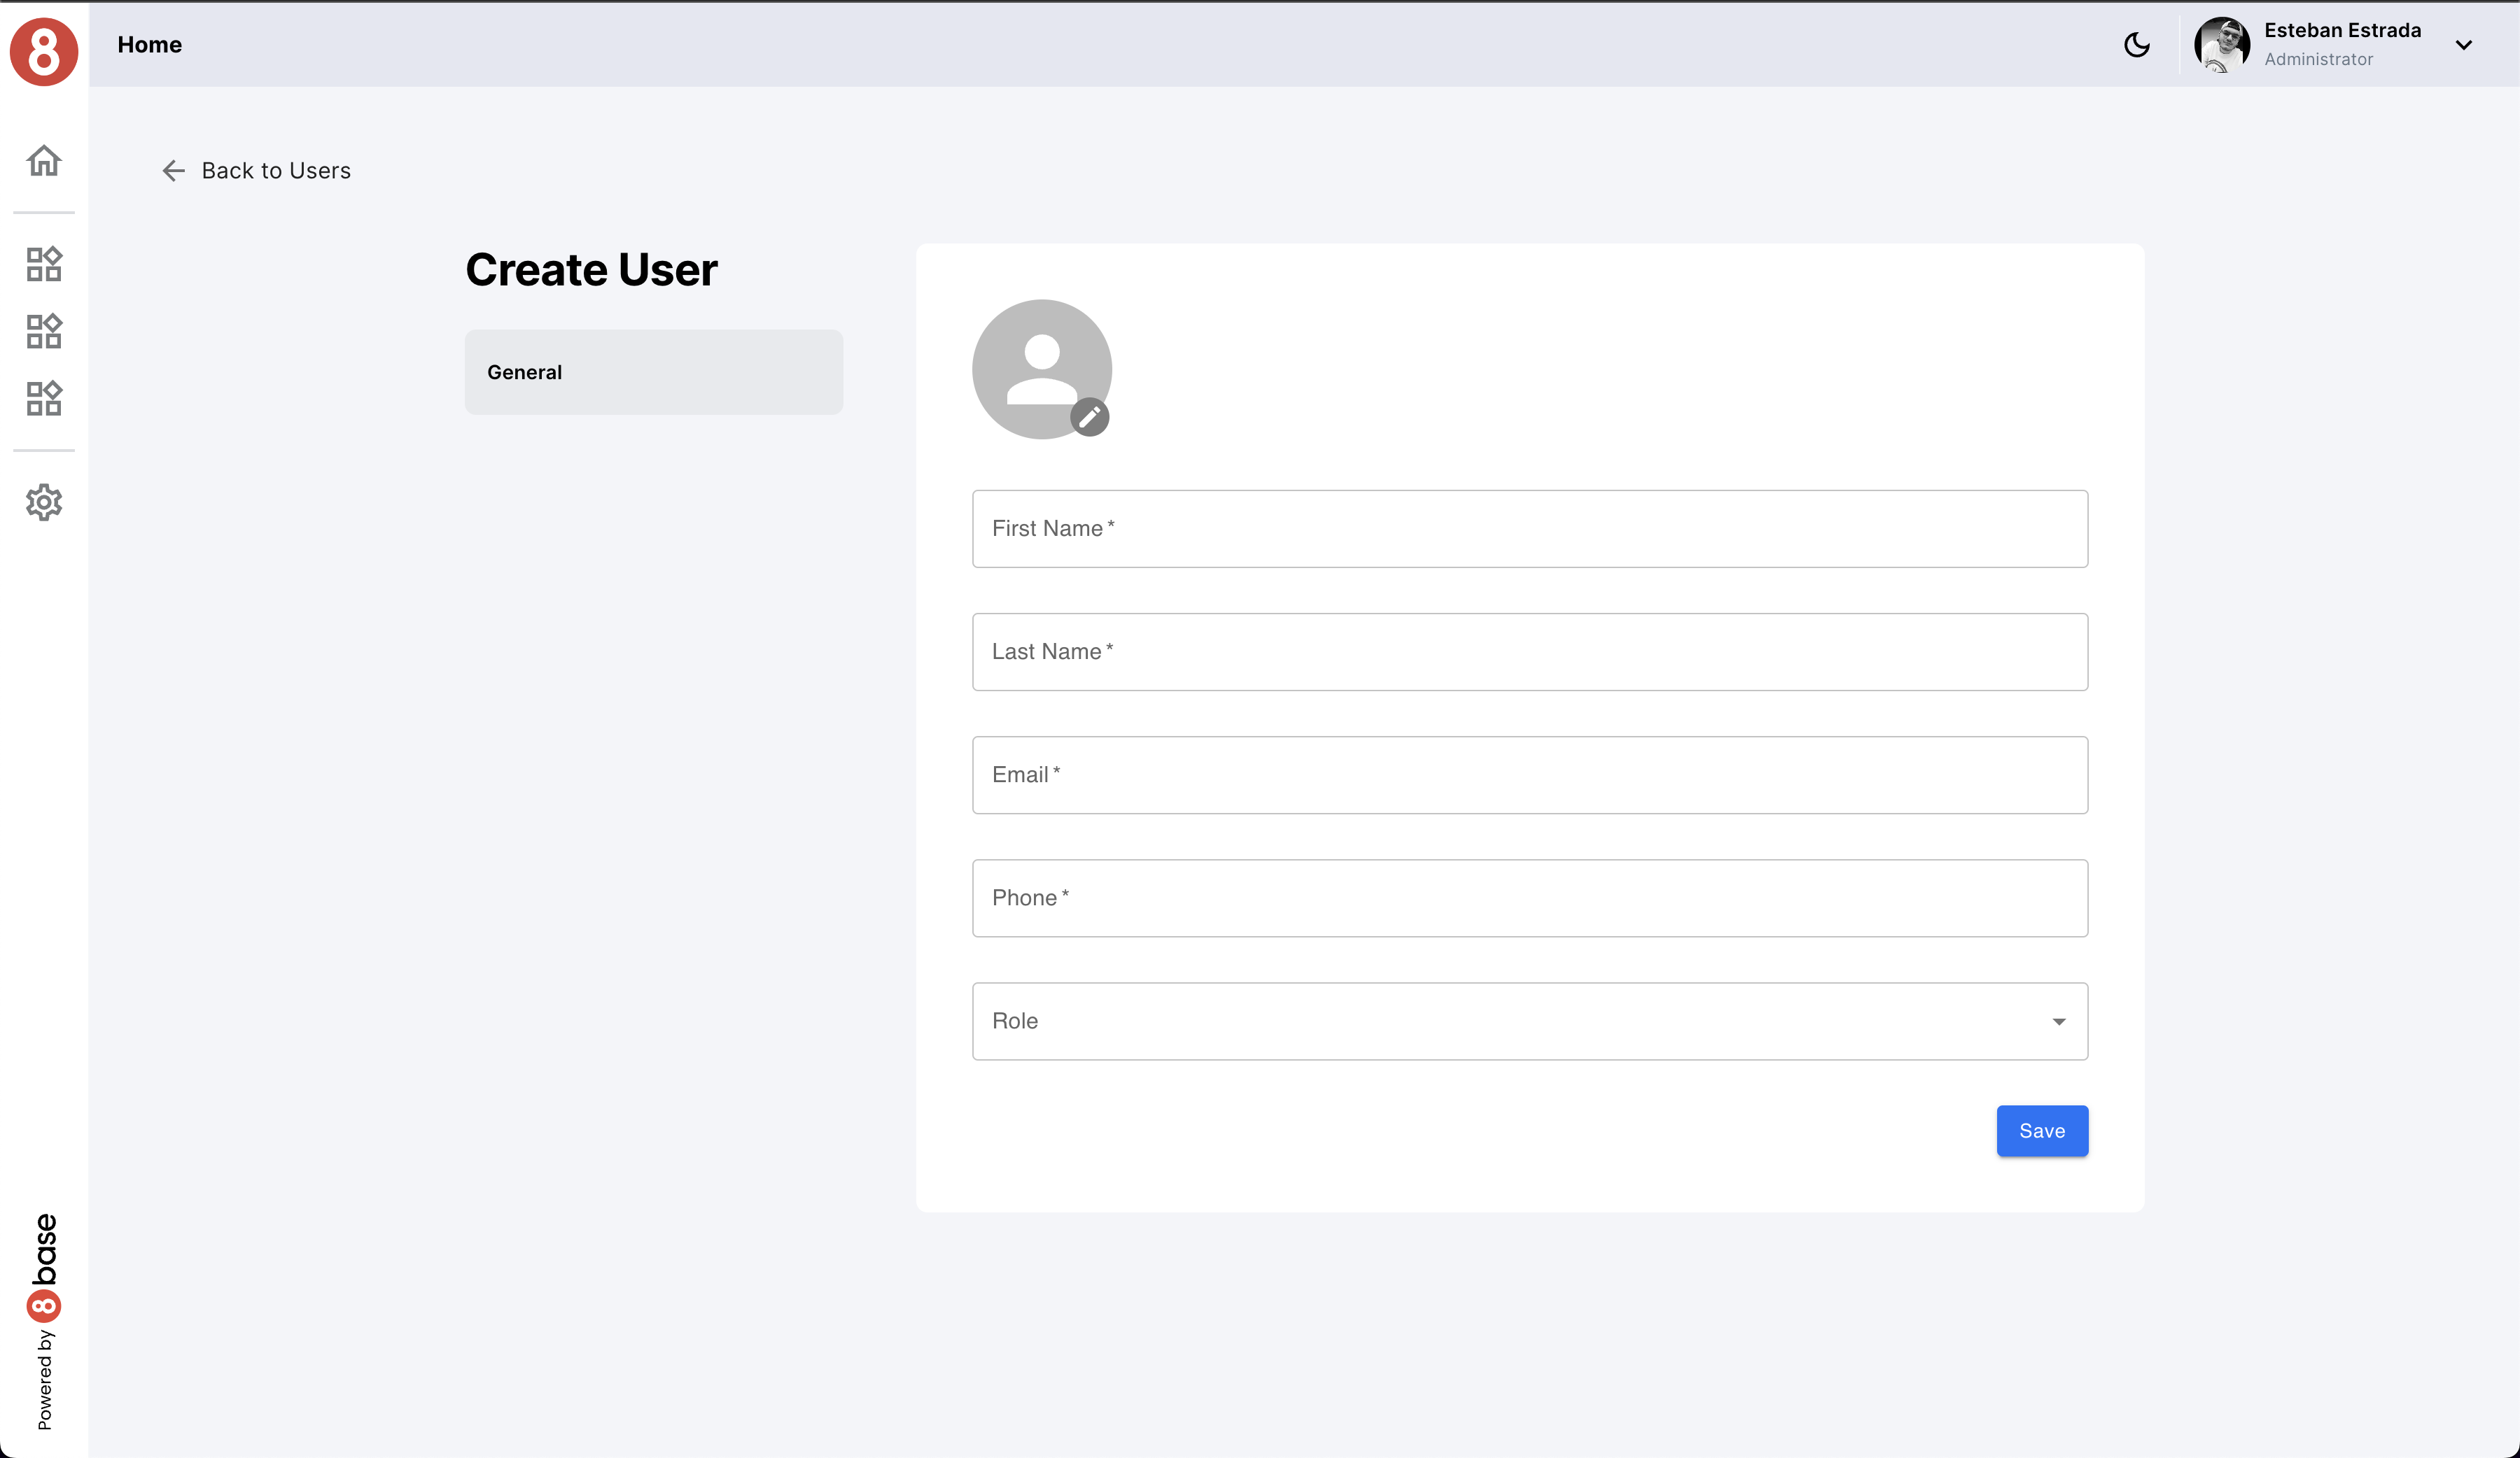Open settings gear in sidebar
The height and width of the screenshot is (1458, 2520).
coord(44,502)
